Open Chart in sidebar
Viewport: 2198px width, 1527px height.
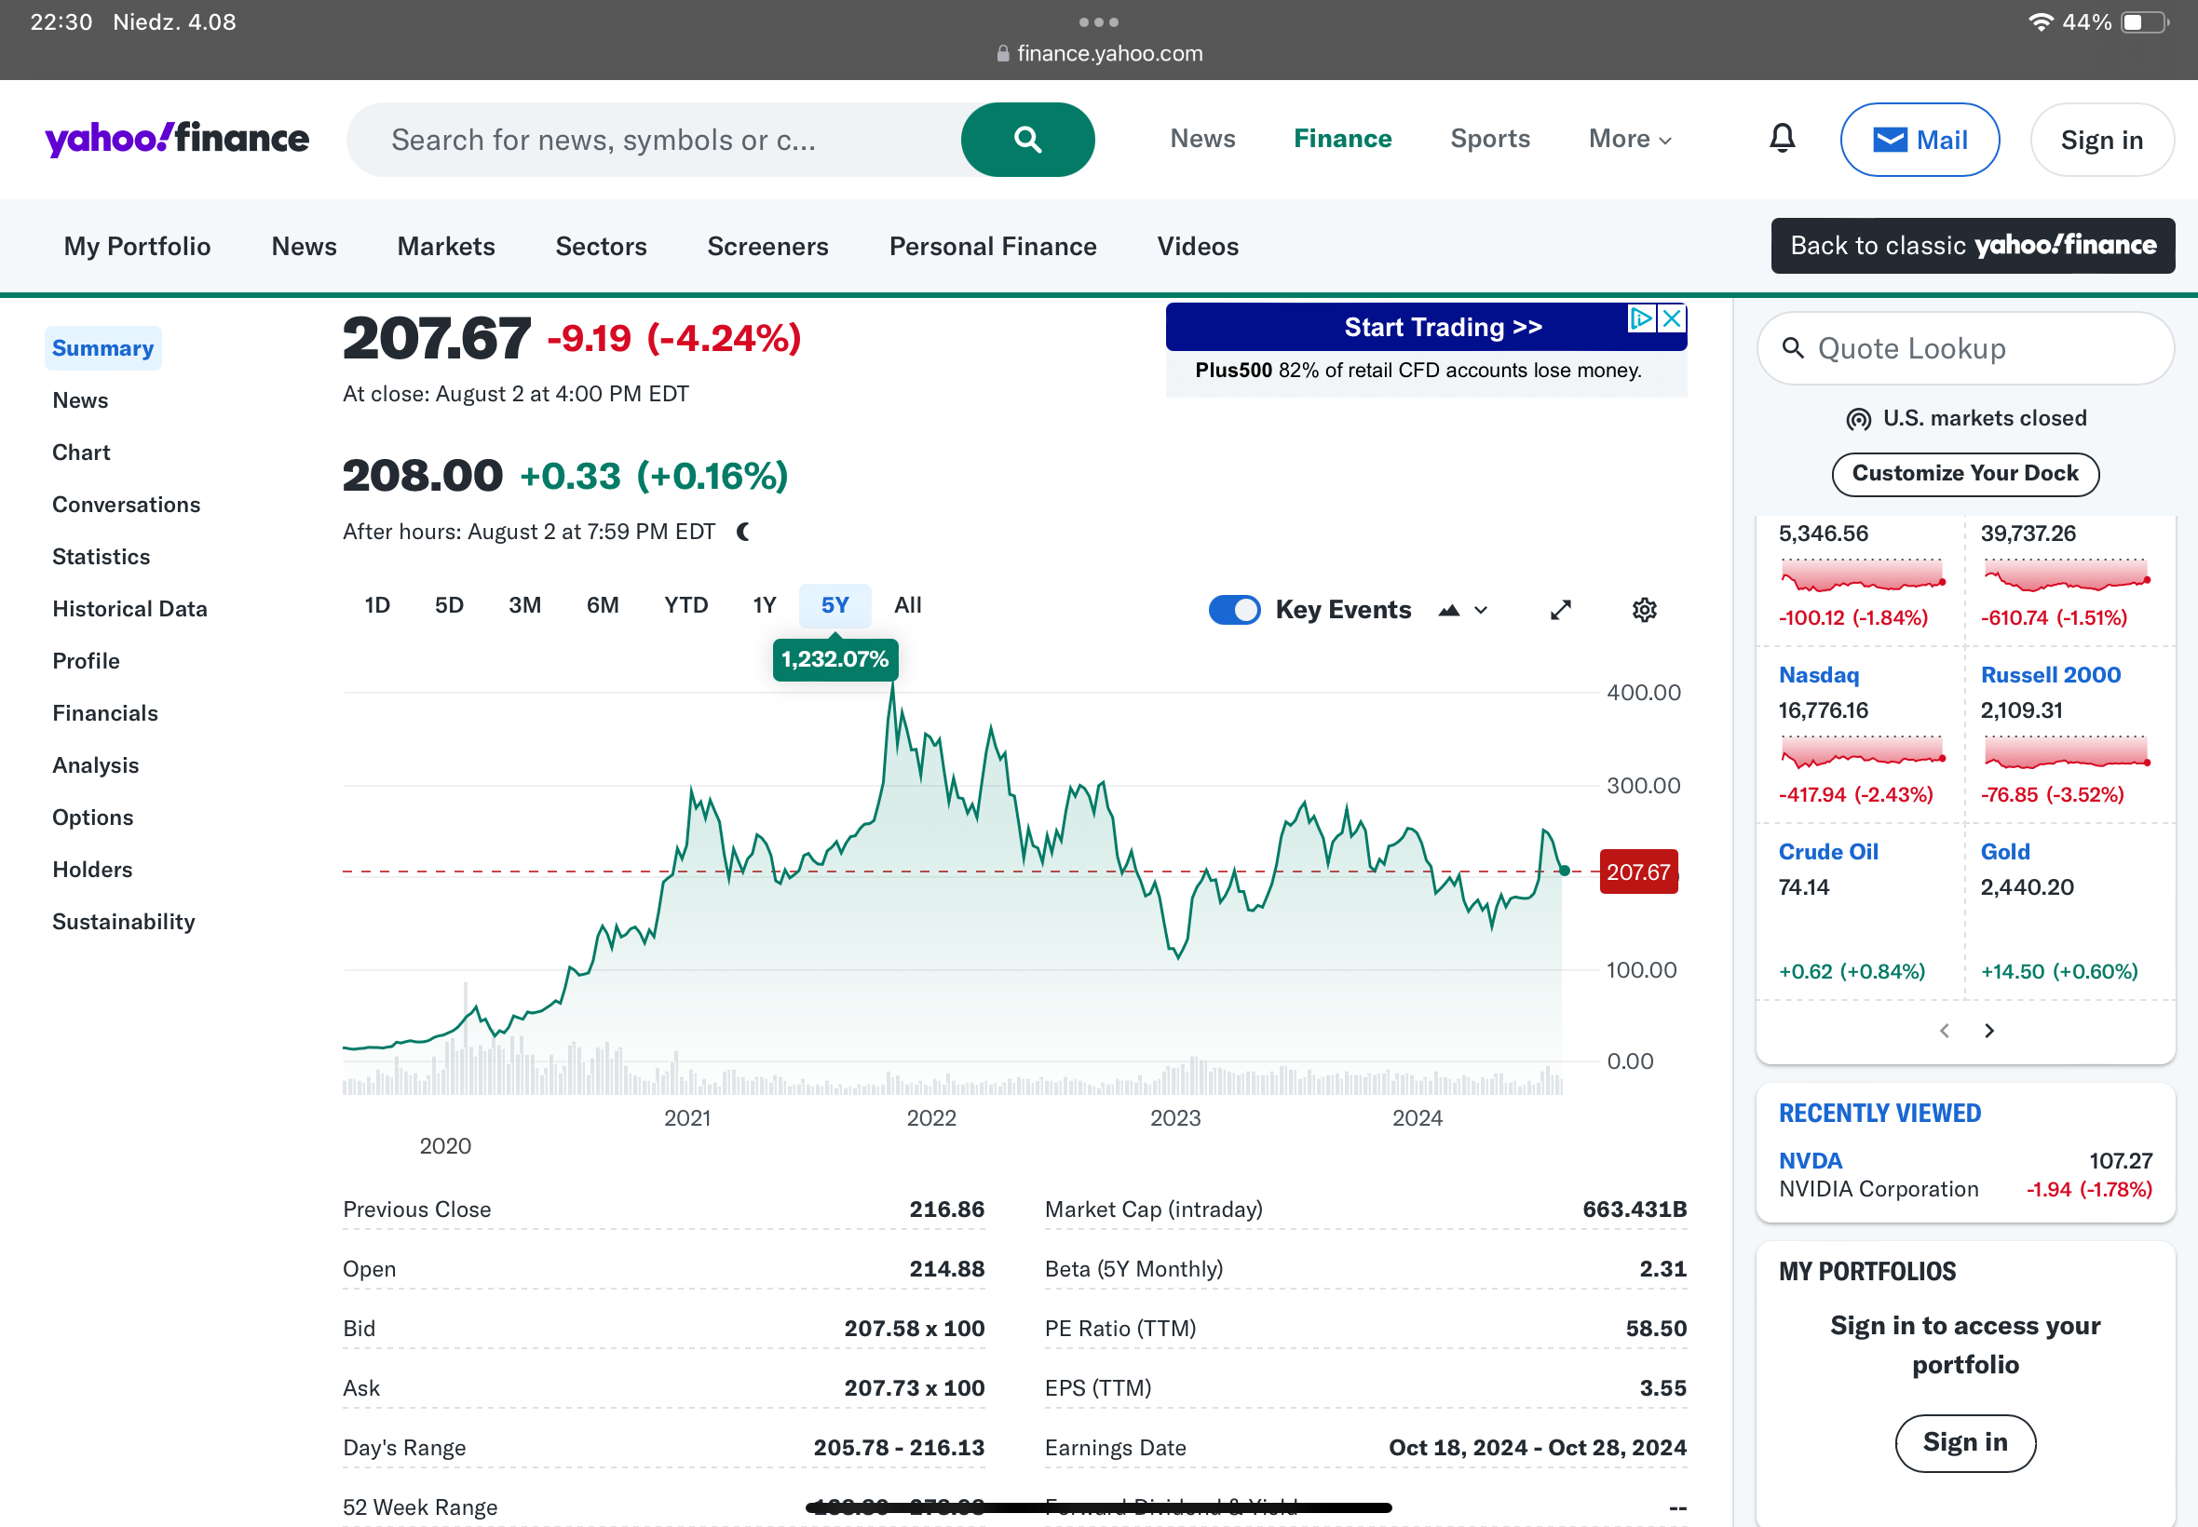(80, 453)
